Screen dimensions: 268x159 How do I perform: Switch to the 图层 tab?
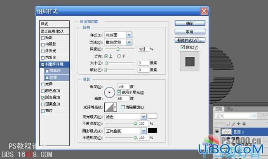click(x=219, y=109)
